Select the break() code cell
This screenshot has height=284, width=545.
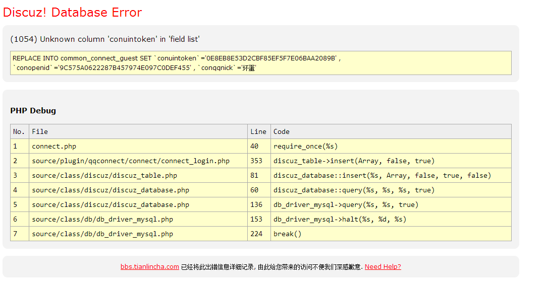point(391,234)
